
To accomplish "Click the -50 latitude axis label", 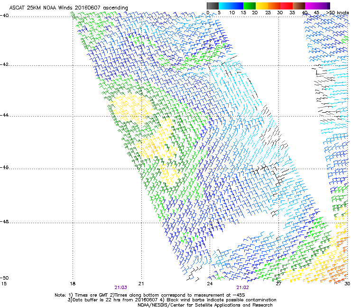I will [x=4, y=278].
